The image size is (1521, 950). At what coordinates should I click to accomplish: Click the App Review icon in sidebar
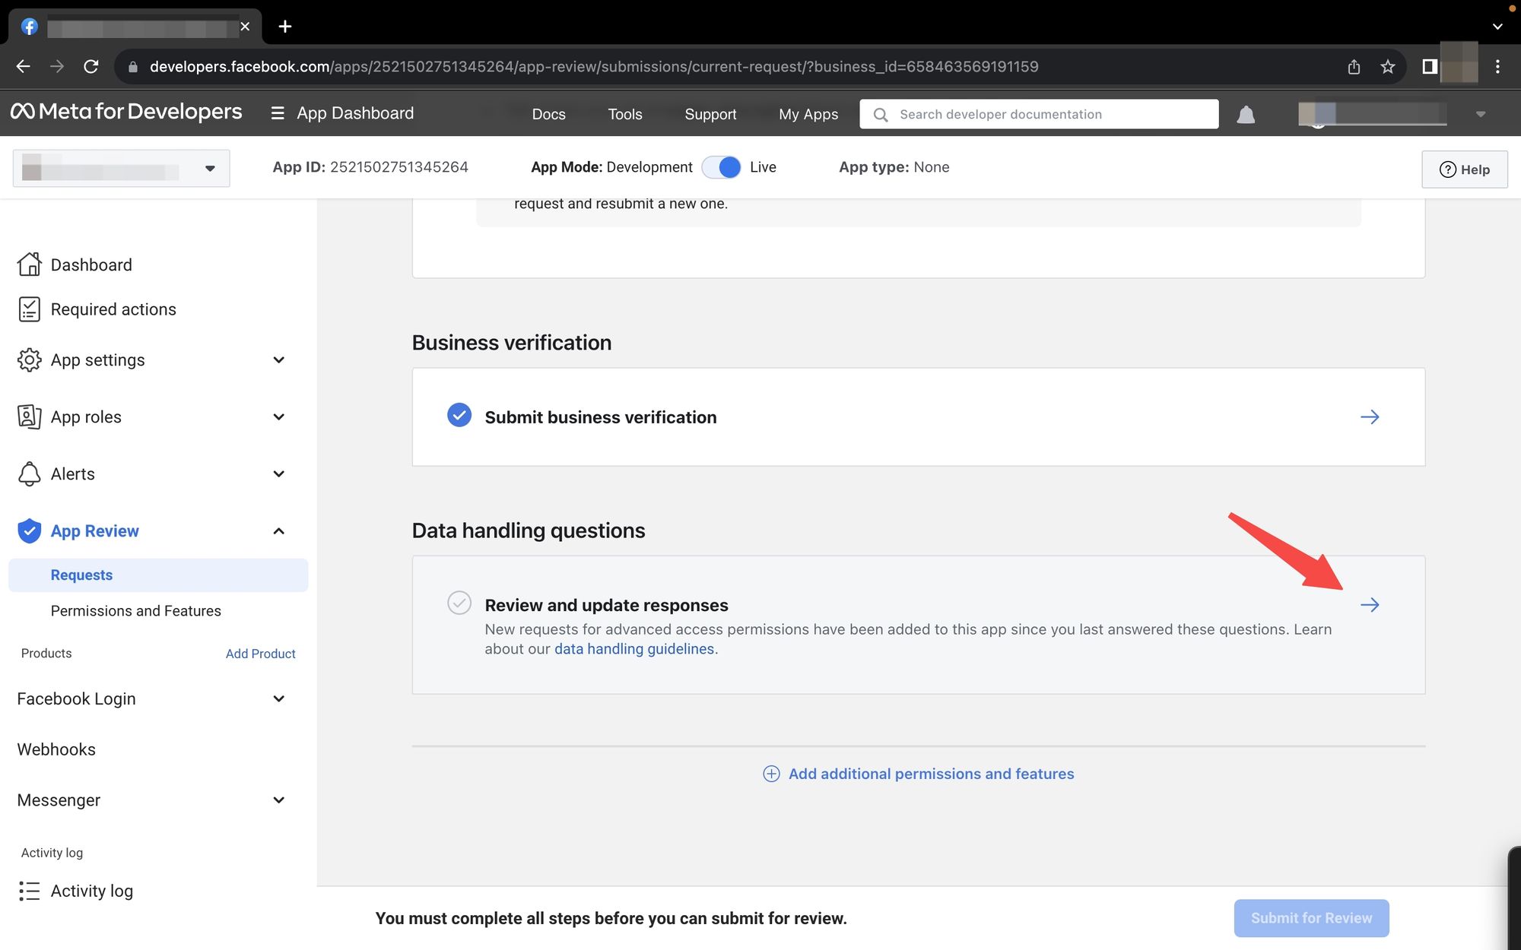point(28,530)
